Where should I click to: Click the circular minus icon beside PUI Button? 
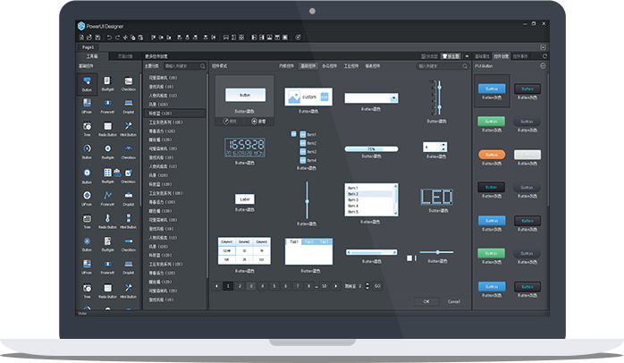(543, 66)
